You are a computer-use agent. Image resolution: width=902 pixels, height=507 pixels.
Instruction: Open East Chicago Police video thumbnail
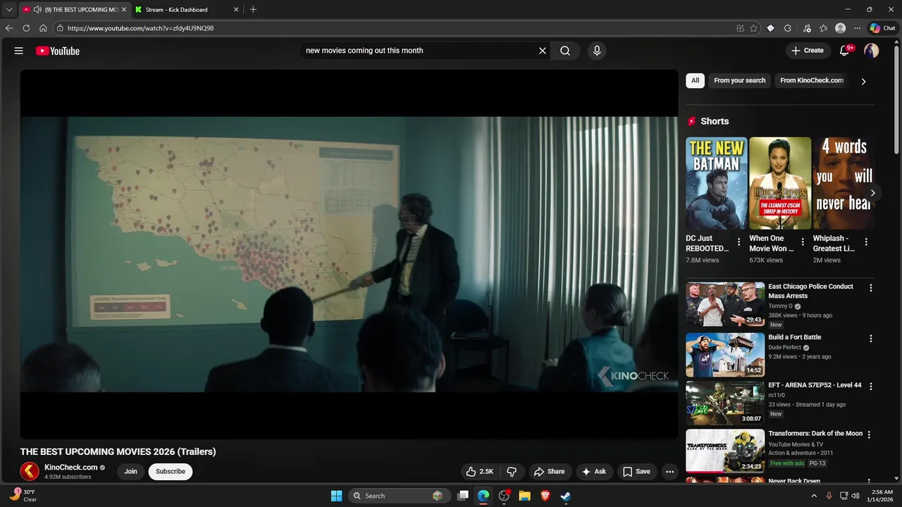[725, 304]
